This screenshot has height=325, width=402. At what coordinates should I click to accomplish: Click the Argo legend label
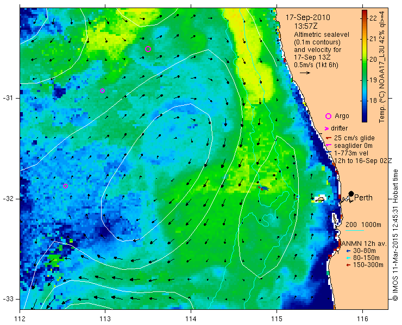coord(342,116)
